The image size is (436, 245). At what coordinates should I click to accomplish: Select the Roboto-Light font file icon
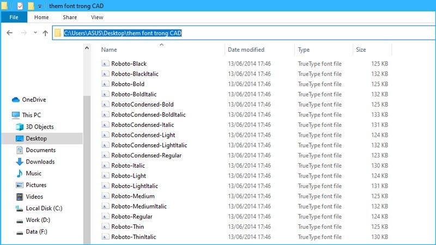point(105,175)
